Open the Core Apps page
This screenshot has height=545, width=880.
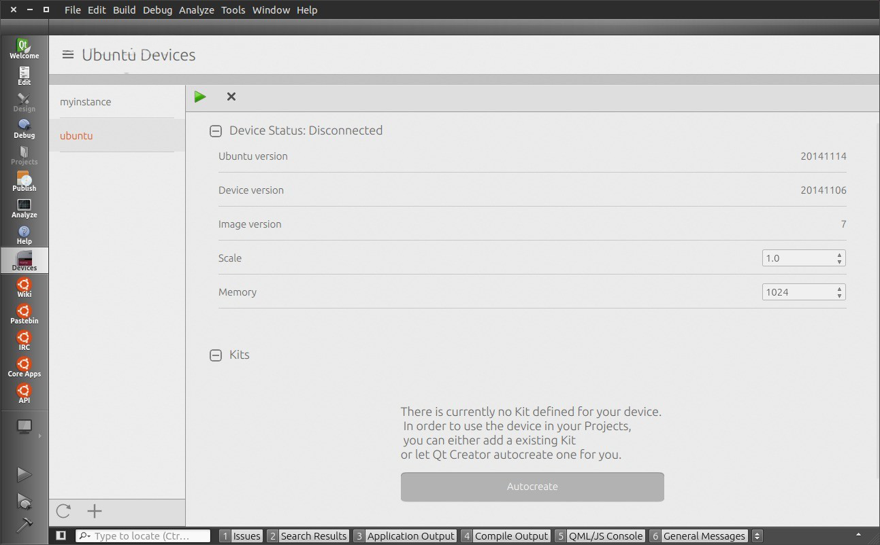[x=24, y=366]
